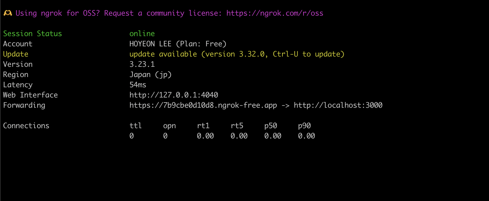
Task: Click the Region label
Action: point(16,75)
